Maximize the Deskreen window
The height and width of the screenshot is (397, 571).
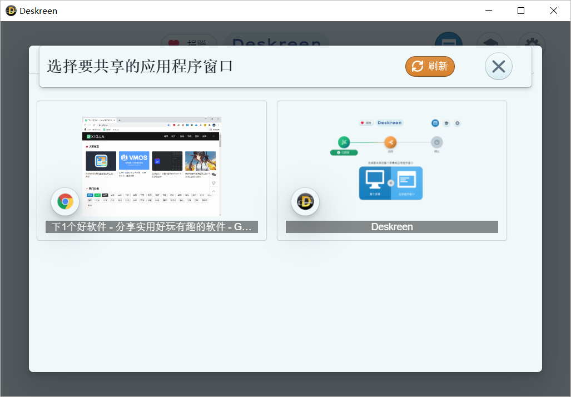click(521, 11)
